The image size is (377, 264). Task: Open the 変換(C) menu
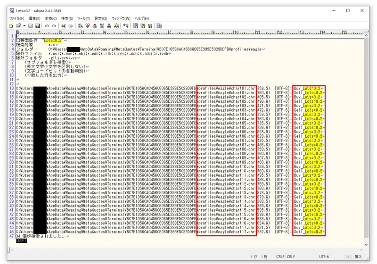tap(50, 18)
